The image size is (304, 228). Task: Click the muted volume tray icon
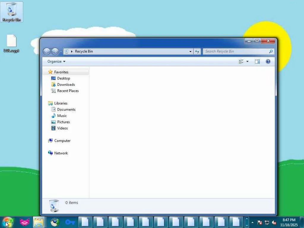point(274,223)
